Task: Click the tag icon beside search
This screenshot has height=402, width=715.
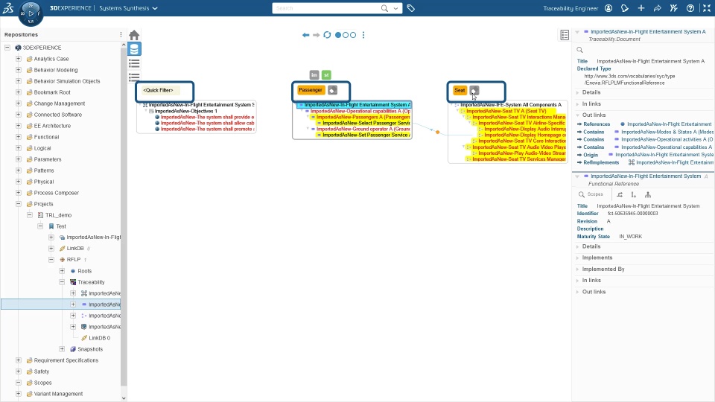Action: [x=411, y=8]
